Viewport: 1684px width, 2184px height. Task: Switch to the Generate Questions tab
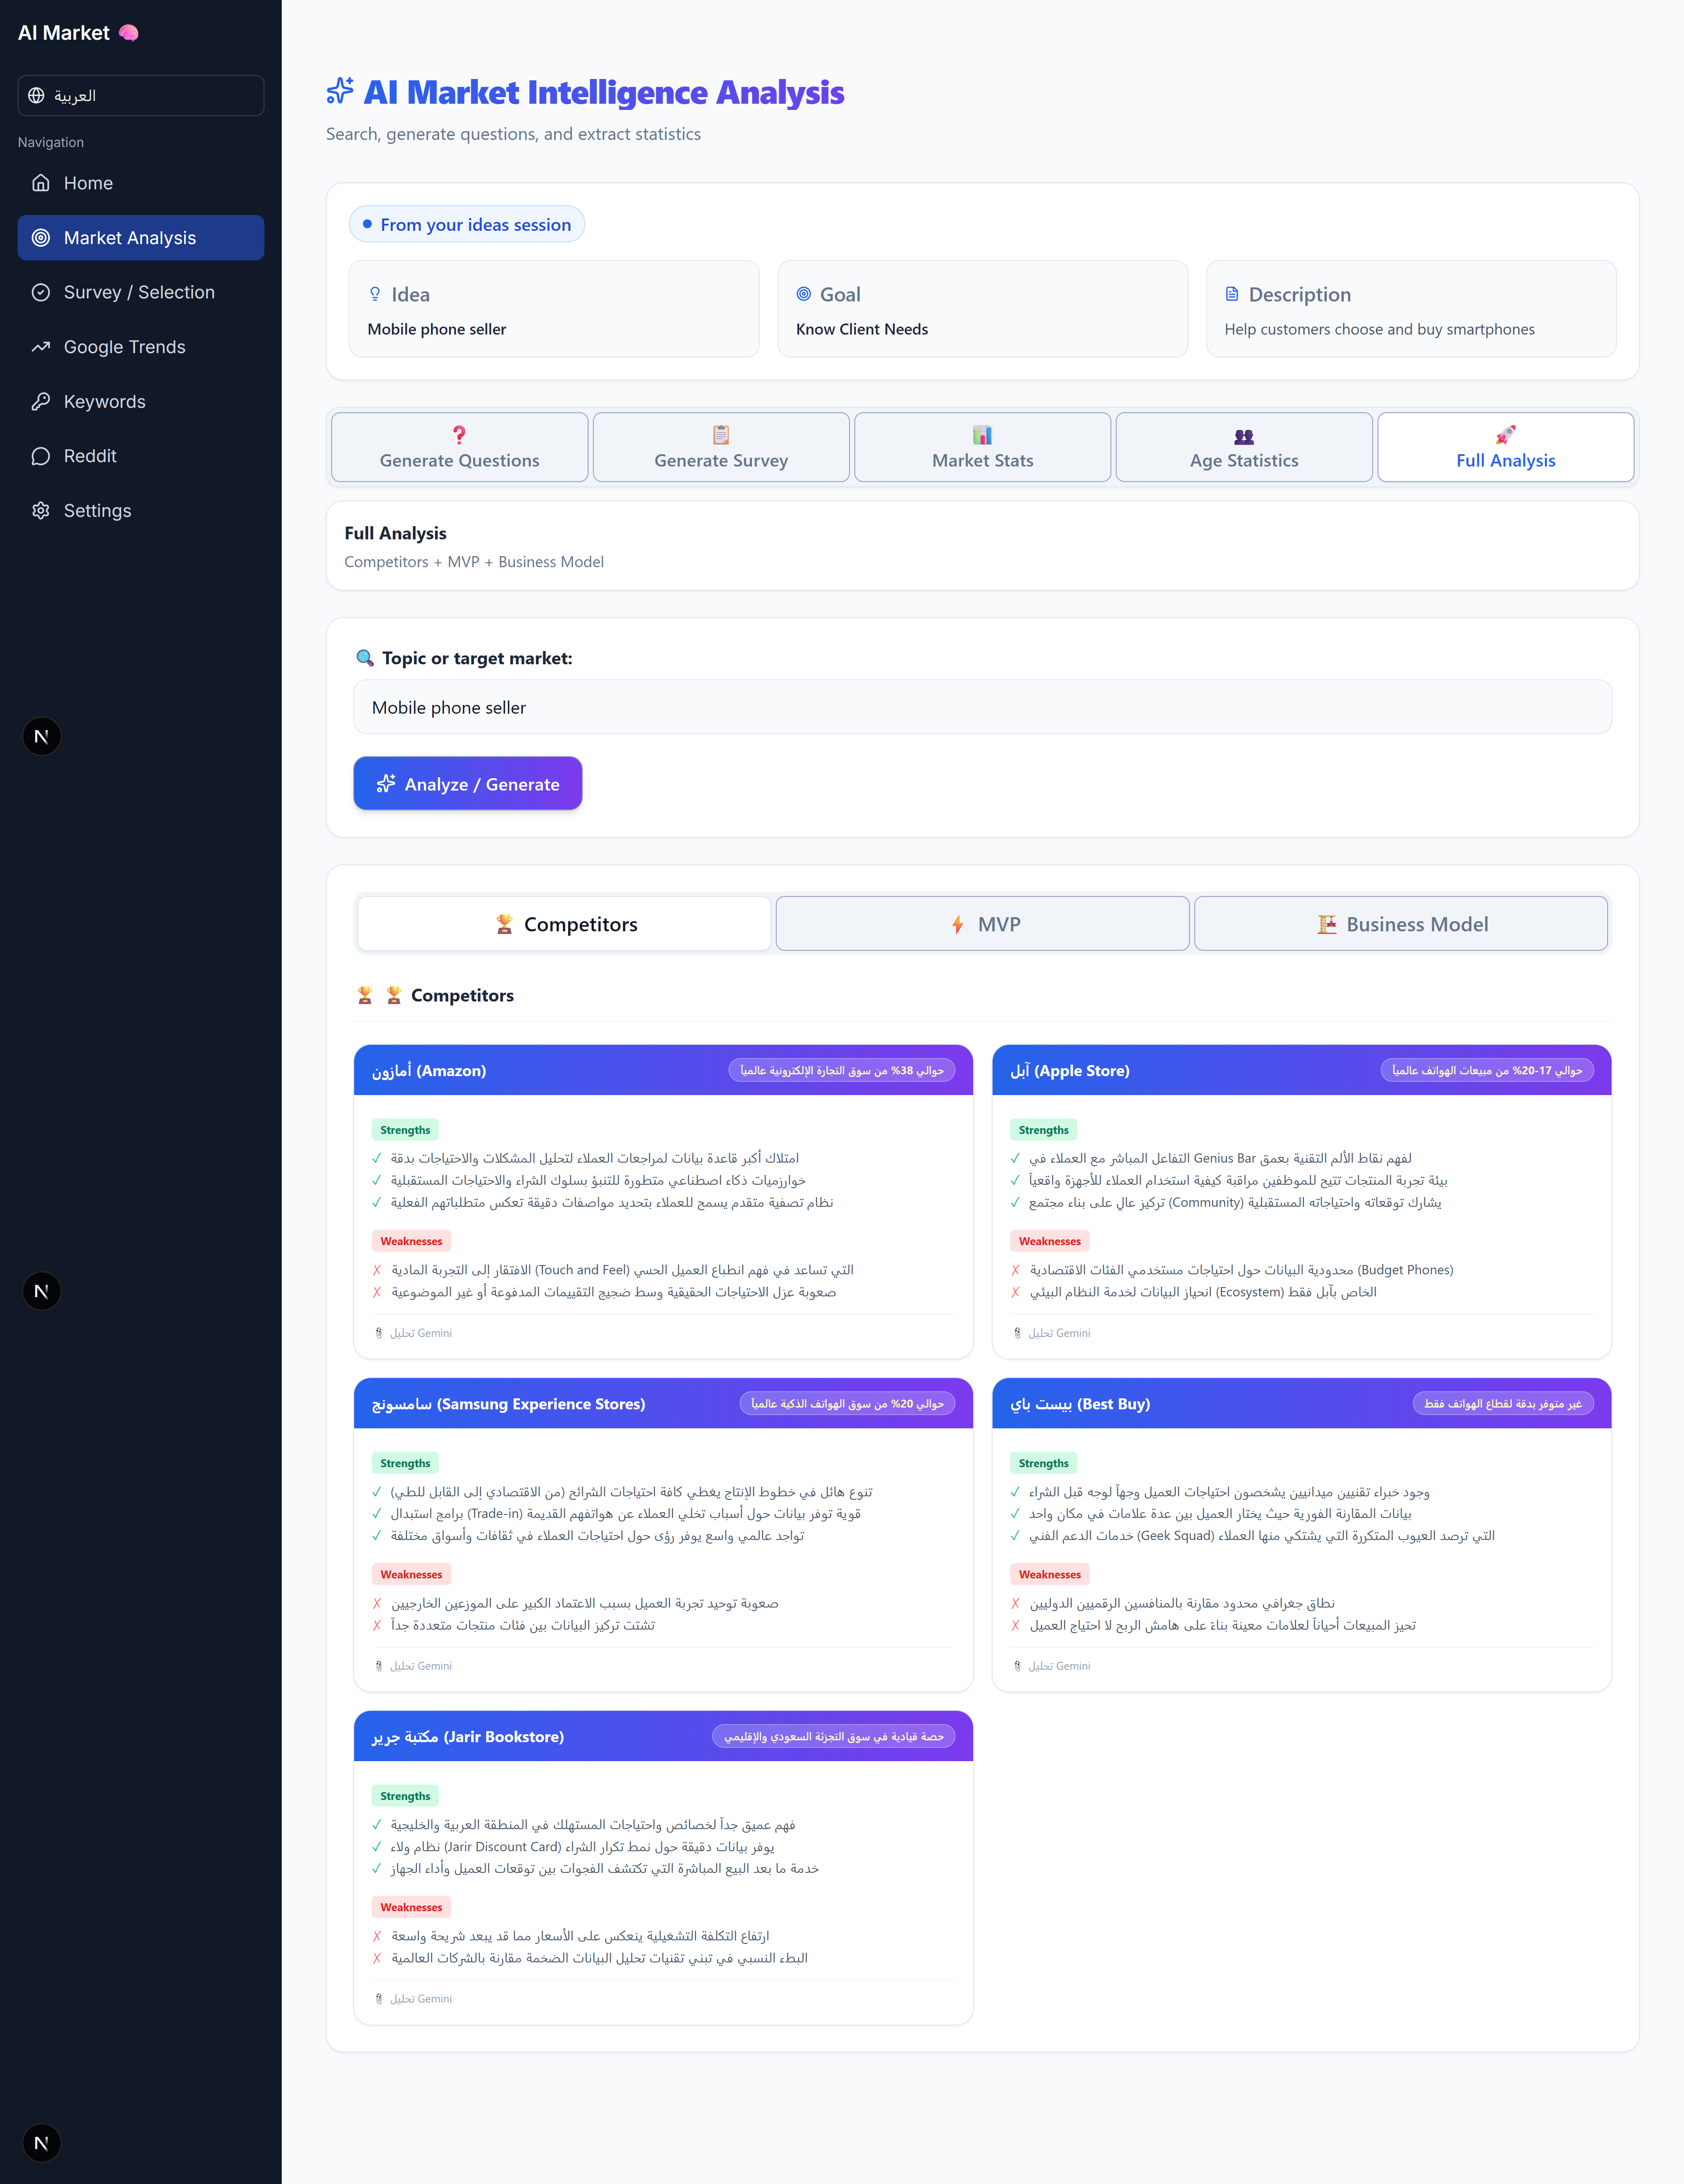coord(459,447)
